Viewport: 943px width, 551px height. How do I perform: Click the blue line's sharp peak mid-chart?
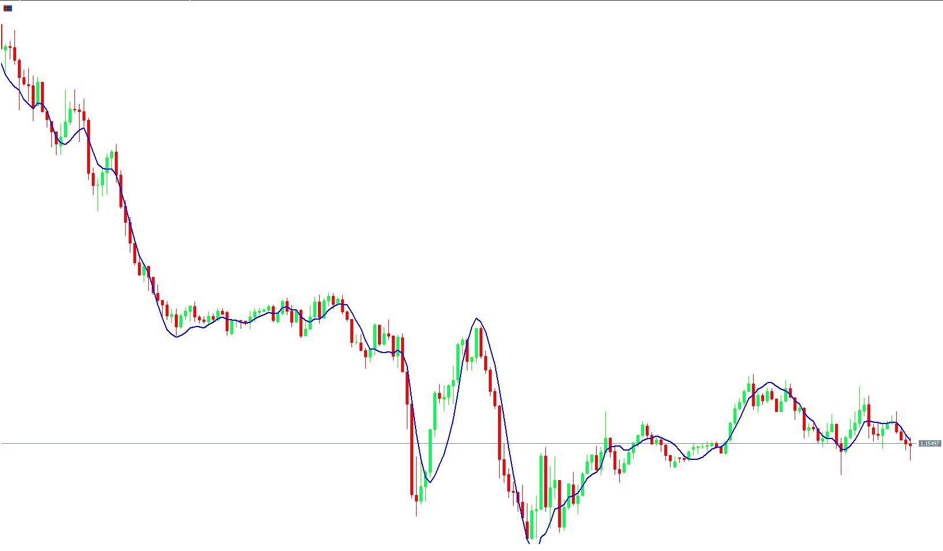(x=477, y=318)
